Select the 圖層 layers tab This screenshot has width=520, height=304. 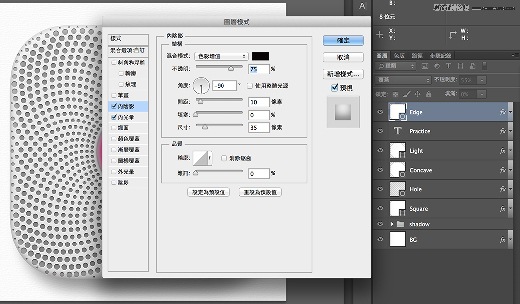[x=382, y=56]
